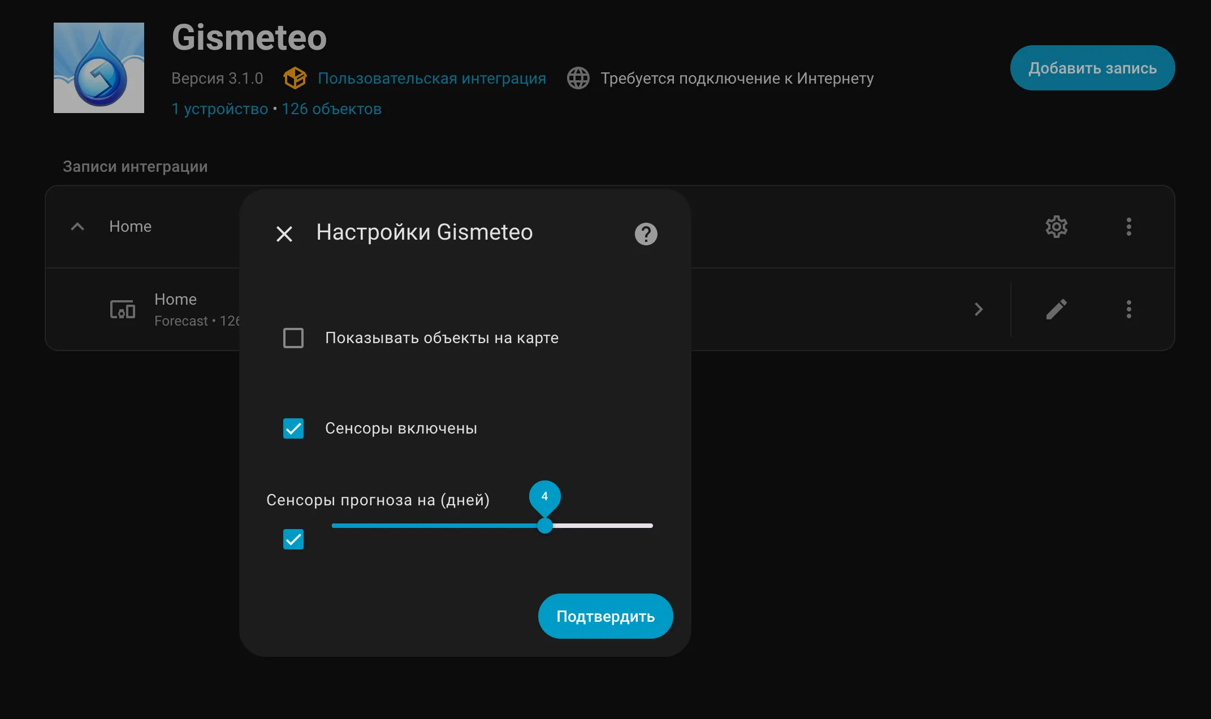Close the Gismeteo settings dialog
The height and width of the screenshot is (719, 1211).
click(x=284, y=233)
